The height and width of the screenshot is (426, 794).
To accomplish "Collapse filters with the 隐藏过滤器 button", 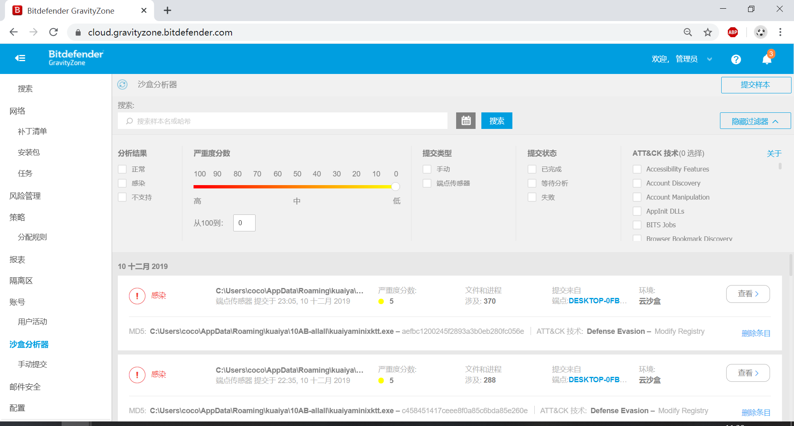I will 756,121.
